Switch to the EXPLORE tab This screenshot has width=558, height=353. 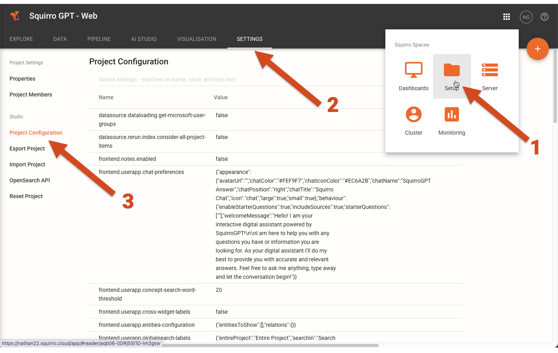coord(21,39)
